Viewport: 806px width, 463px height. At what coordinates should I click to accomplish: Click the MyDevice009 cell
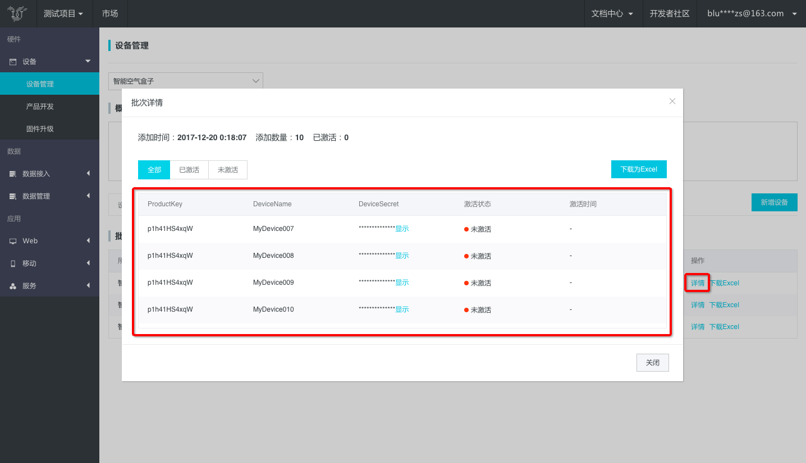point(273,283)
